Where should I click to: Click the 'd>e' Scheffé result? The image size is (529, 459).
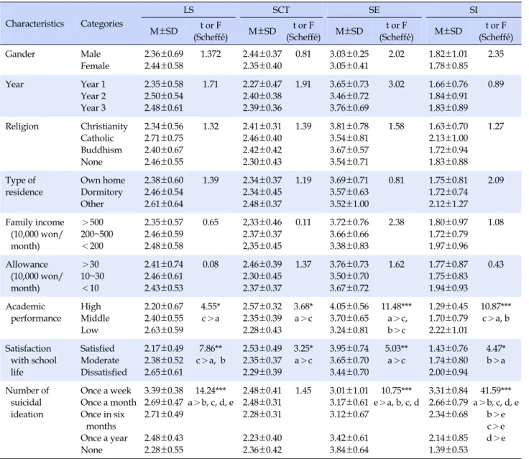coord(496,438)
